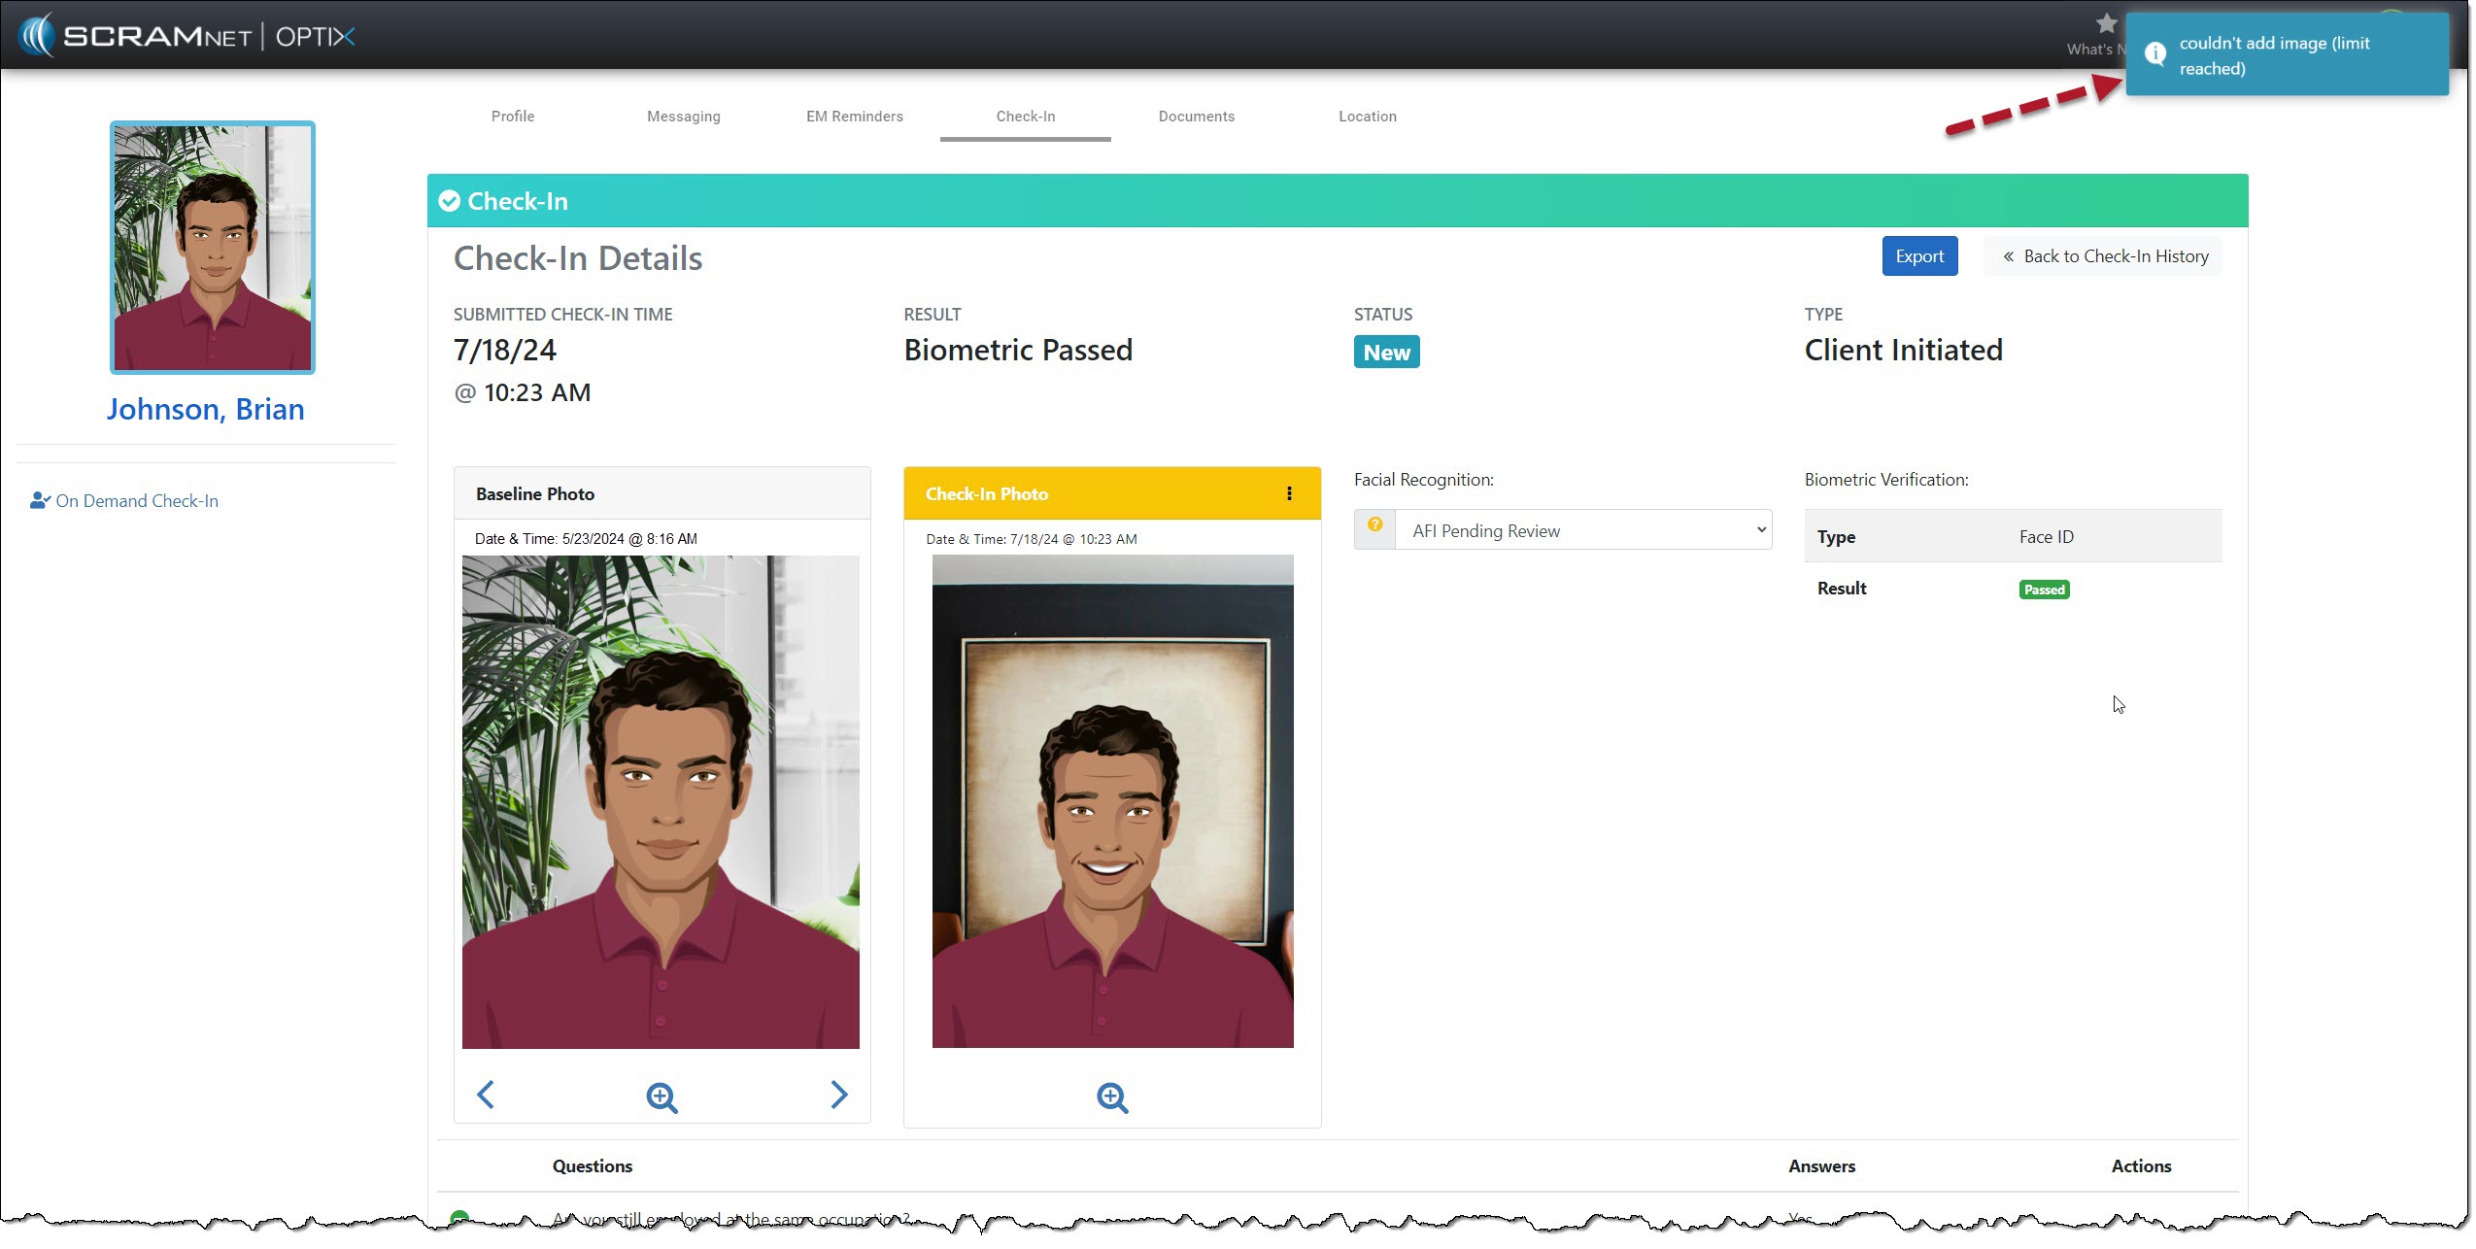Open the EM Reminders tab

click(855, 117)
